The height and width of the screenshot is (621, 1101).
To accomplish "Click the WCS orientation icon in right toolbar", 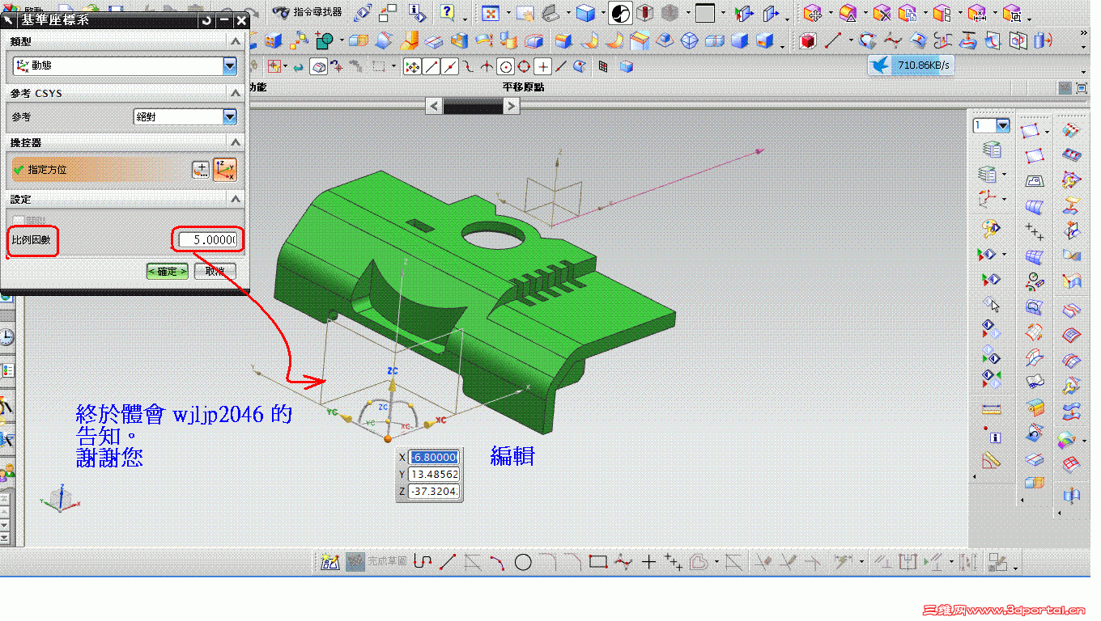I will [x=987, y=198].
